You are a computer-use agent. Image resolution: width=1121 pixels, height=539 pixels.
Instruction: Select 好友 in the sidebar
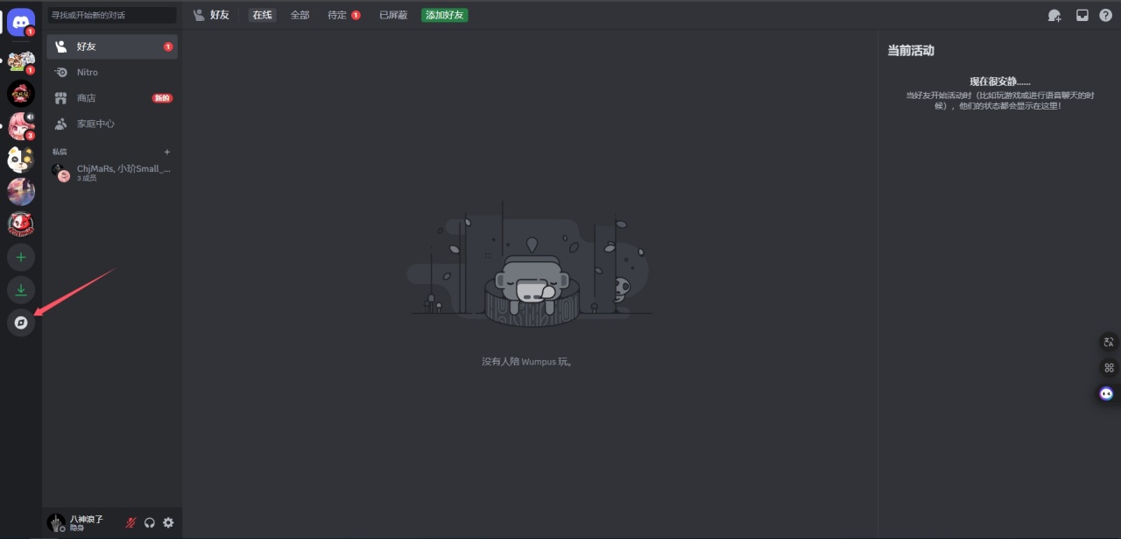(112, 46)
